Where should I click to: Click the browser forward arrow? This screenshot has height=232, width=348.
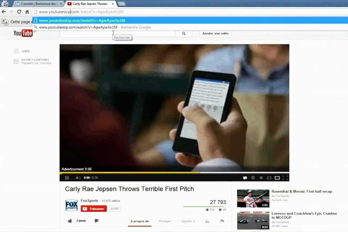pos(11,12)
